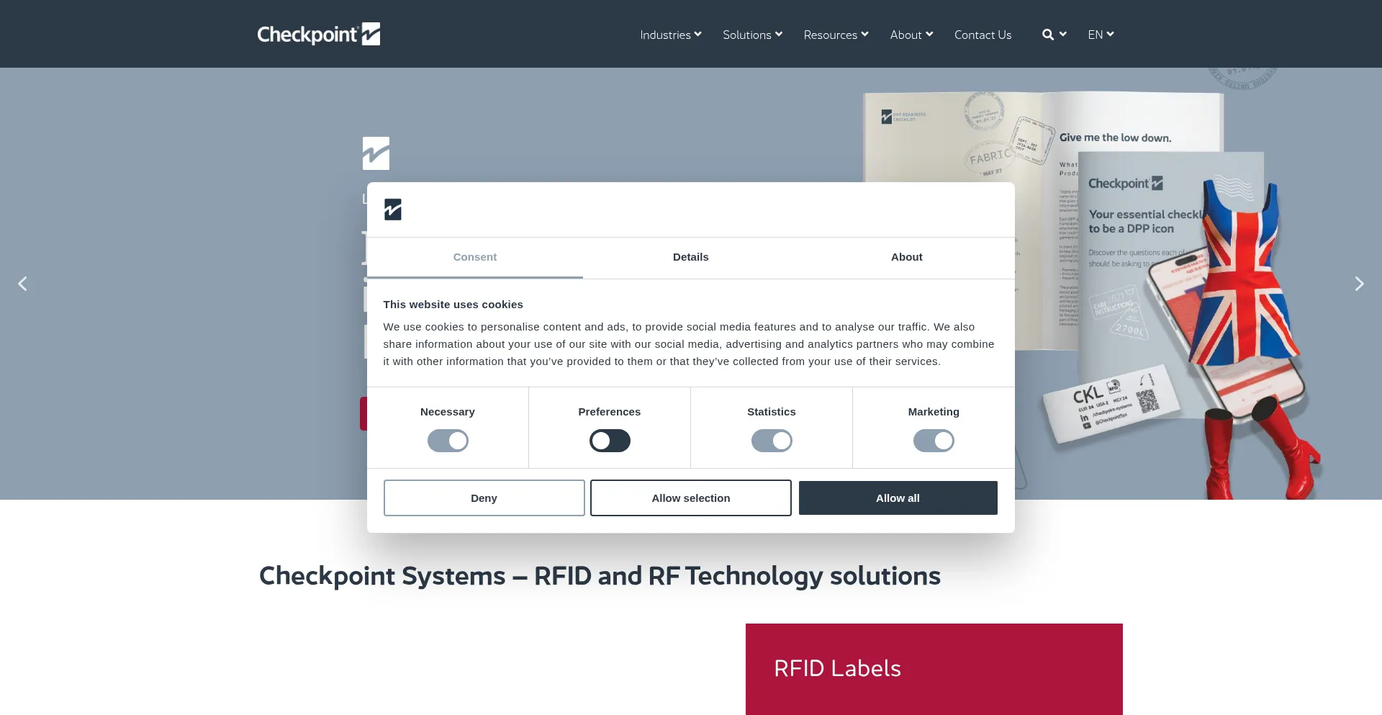Open the Contact Us page

click(983, 35)
